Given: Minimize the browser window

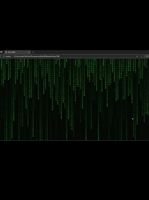Looking at the screenshot, I should click(x=146, y=52).
